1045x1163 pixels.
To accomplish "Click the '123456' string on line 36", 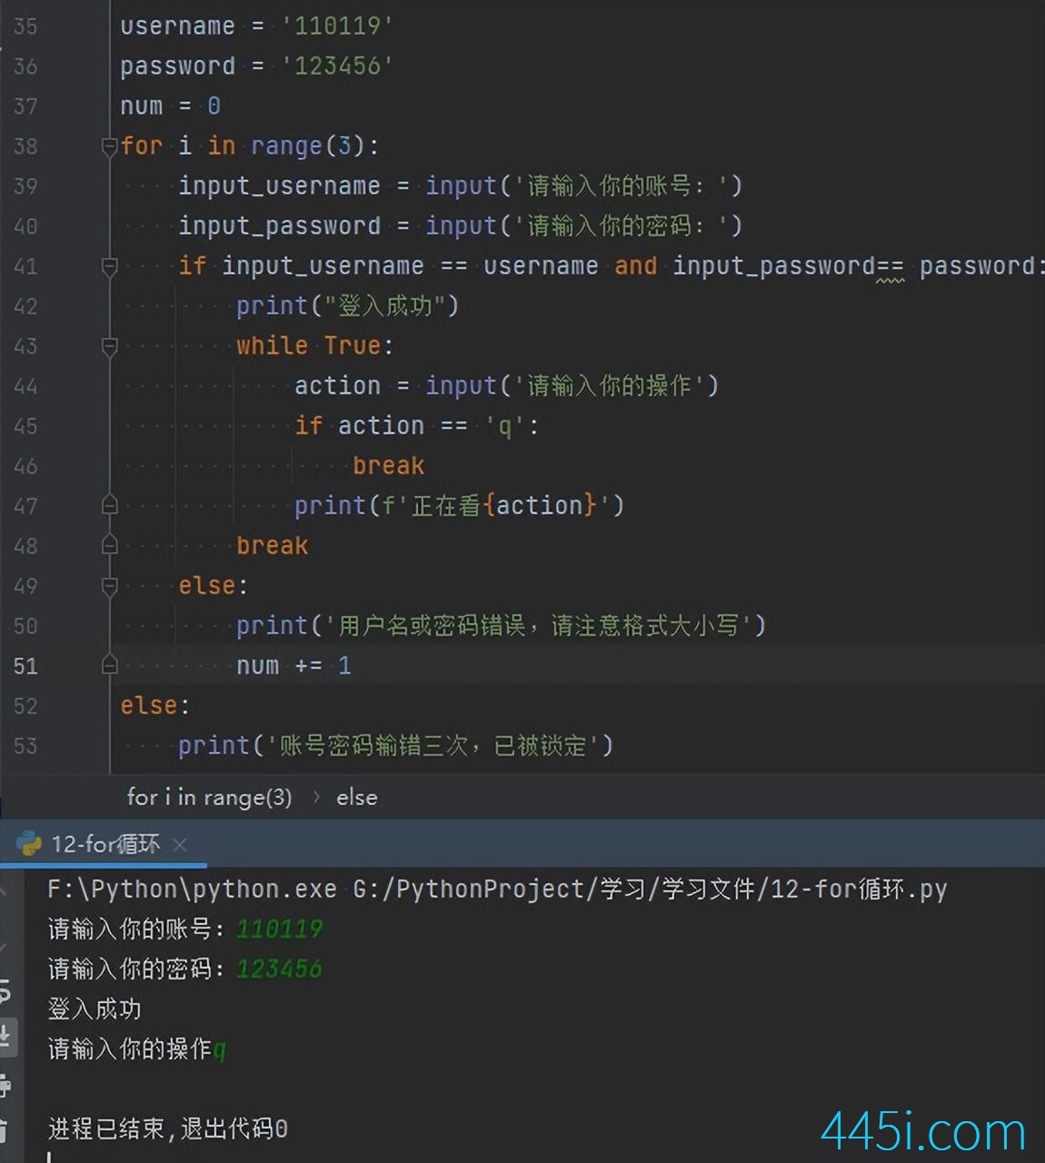I will click(337, 65).
